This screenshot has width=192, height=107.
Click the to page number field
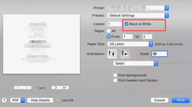point(147,36)
